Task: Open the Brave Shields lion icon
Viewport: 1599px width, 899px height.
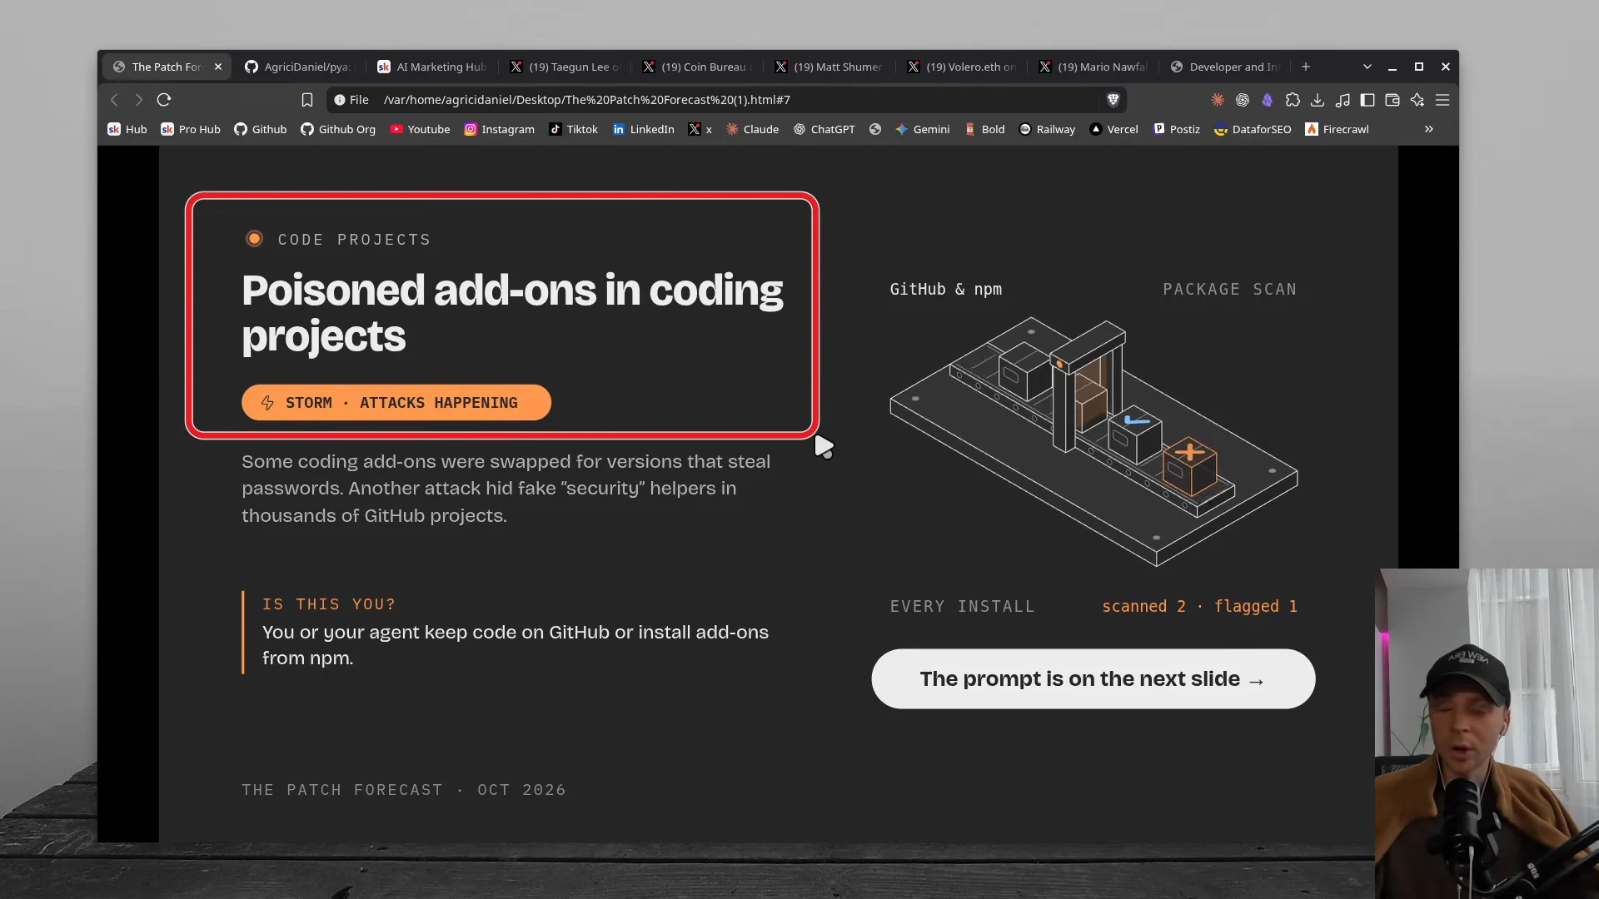Action: click(x=1113, y=100)
